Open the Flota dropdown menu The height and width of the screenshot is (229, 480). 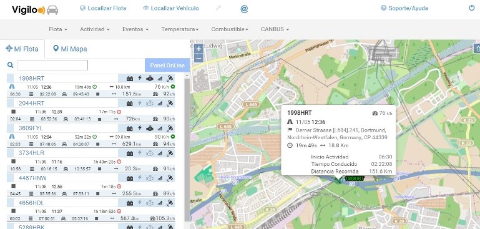pyautogui.click(x=58, y=29)
